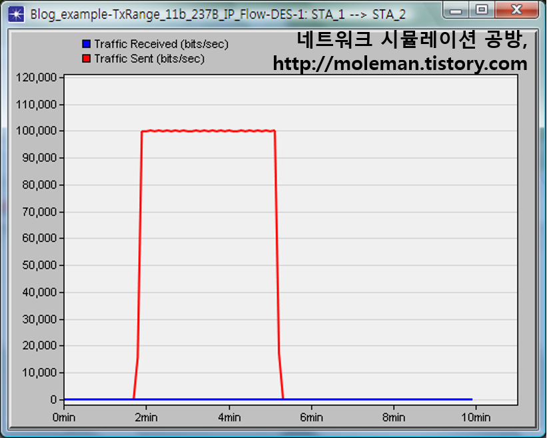Click the 10min x-axis label
The height and width of the screenshot is (438, 547).
click(x=476, y=417)
